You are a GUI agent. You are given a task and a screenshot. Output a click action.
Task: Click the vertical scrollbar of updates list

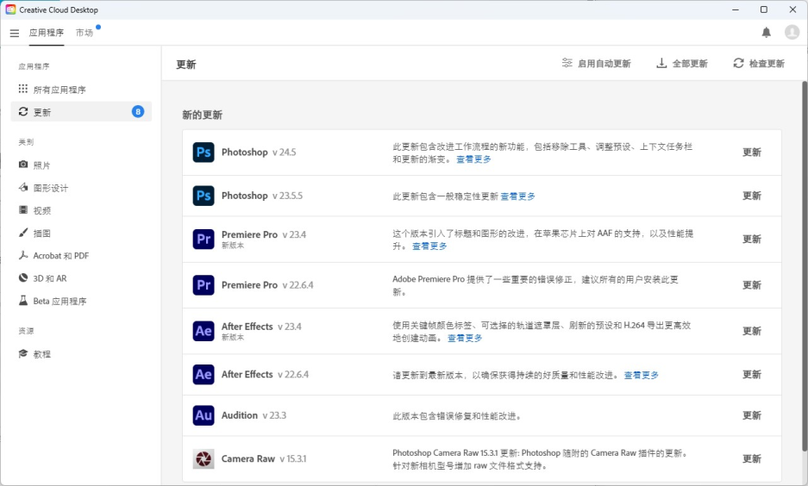point(804,259)
